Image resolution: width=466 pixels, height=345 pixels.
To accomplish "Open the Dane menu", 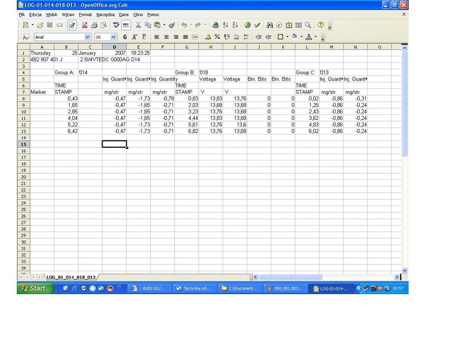I will coord(124,15).
